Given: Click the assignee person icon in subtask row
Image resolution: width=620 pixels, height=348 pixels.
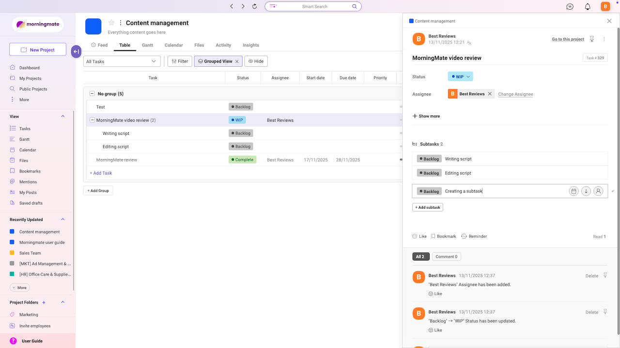Looking at the screenshot, I should point(598,191).
